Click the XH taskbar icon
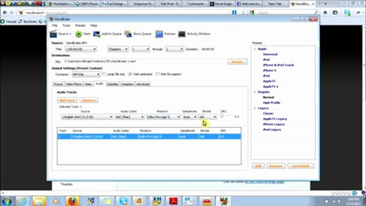This screenshot has width=366, height=206. point(157,201)
